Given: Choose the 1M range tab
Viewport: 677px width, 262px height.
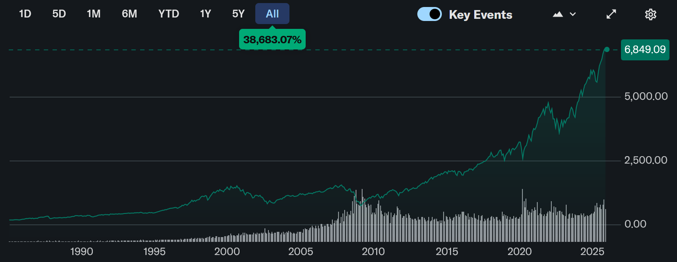Looking at the screenshot, I should pyautogui.click(x=94, y=14).
